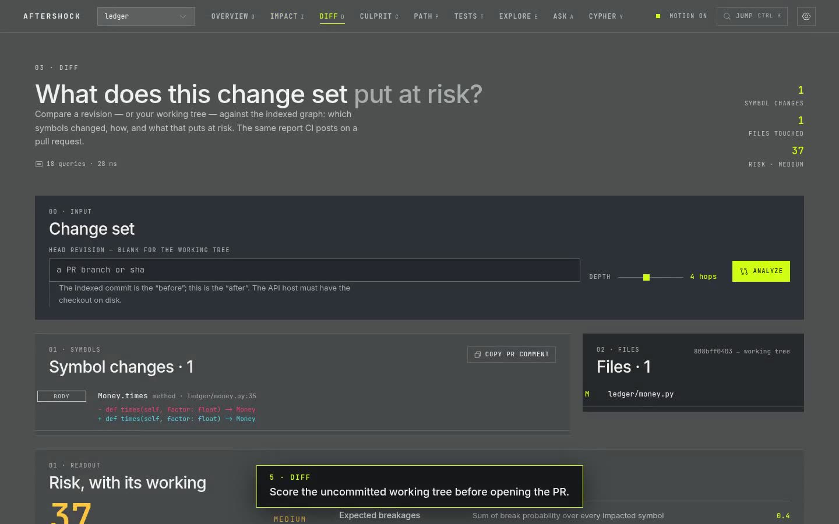Open the settings gear icon
Viewport: 839px width, 524px height.
806,16
